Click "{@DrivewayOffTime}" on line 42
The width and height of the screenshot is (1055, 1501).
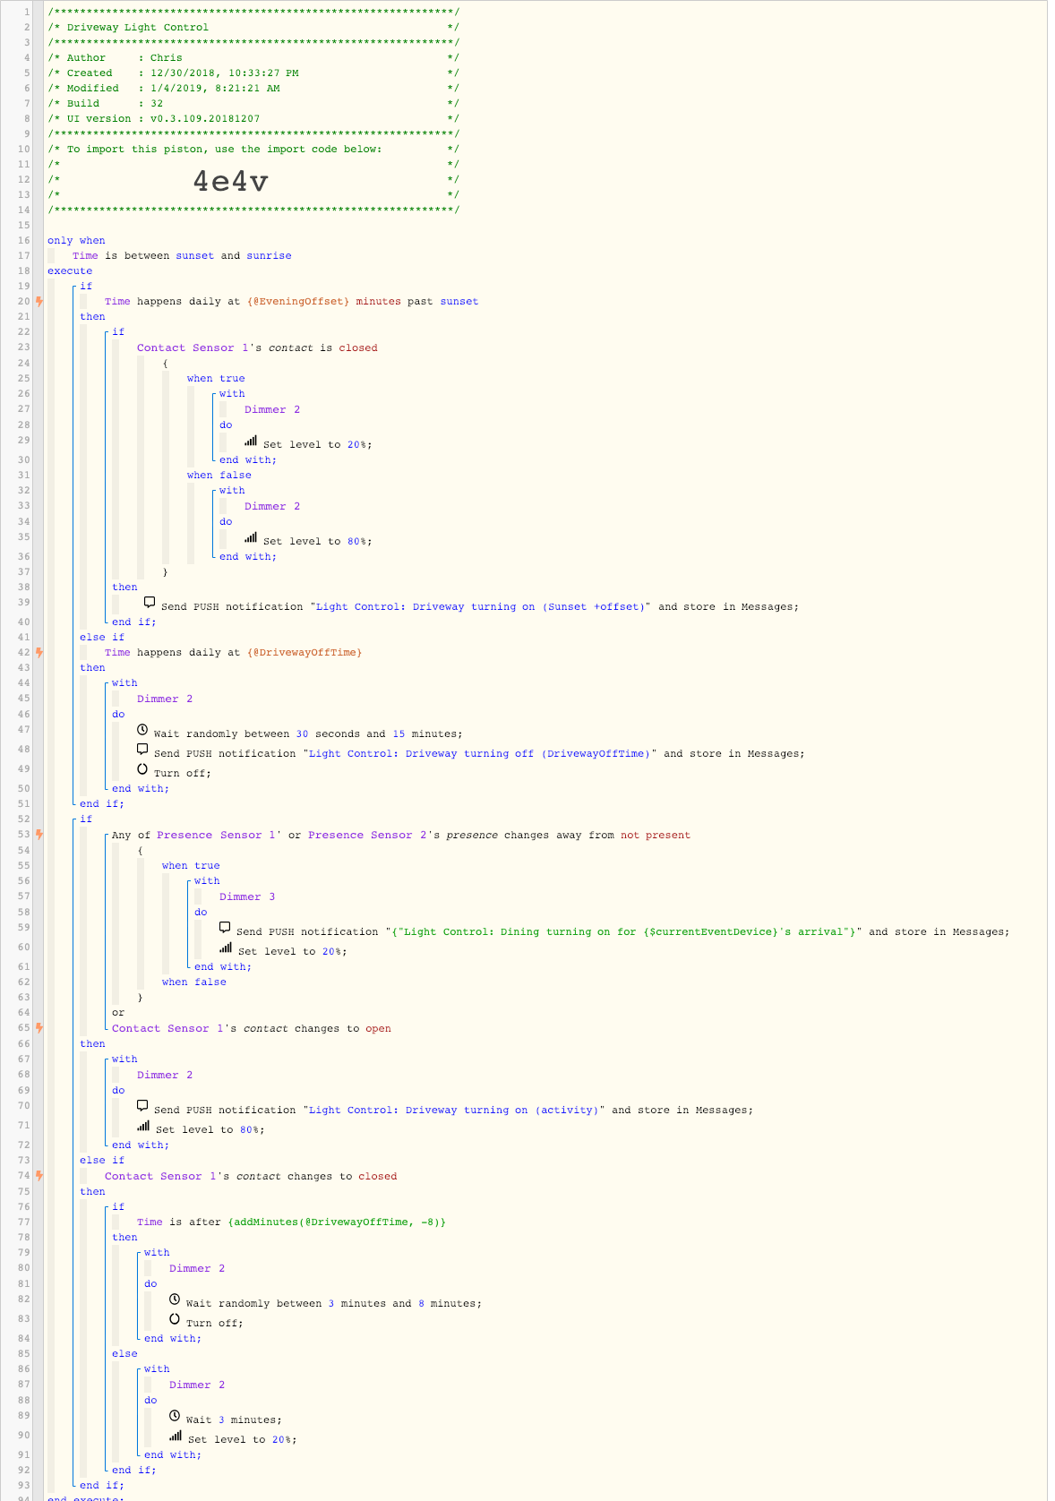coord(304,653)
